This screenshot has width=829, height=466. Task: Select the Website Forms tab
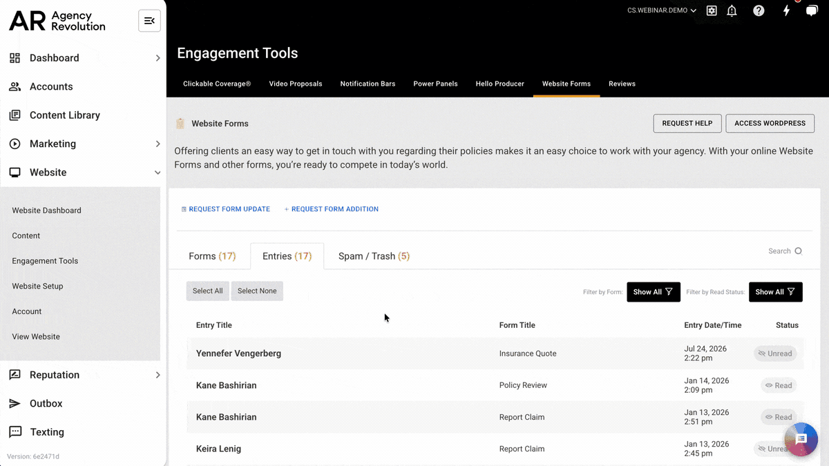coord(566,84)
